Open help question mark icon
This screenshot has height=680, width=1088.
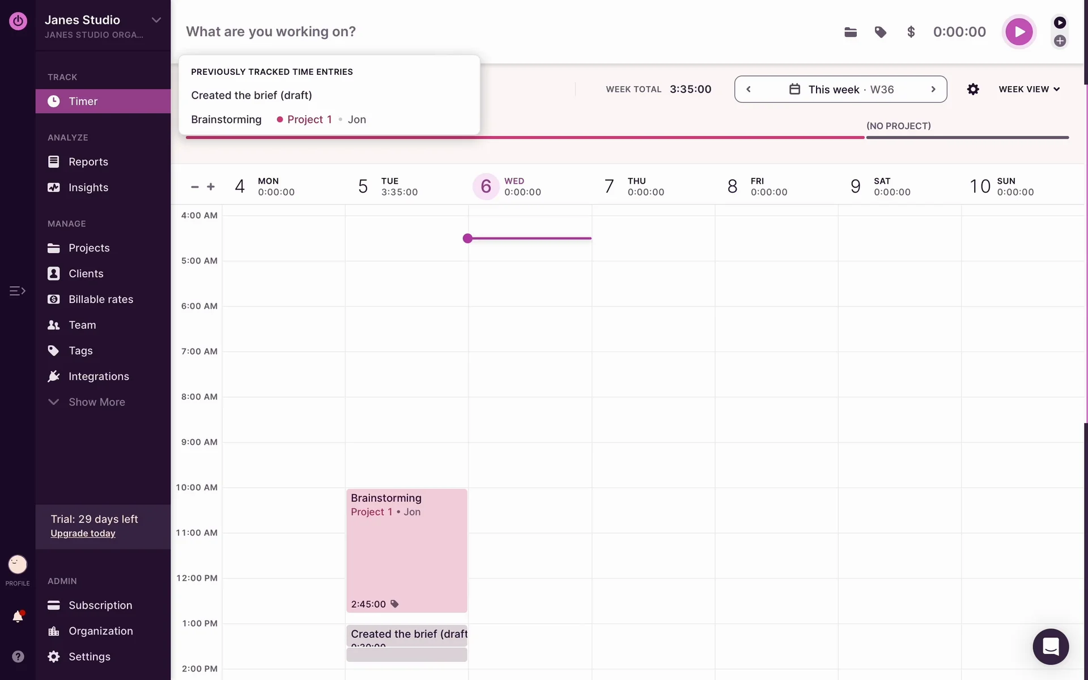[x=18, y=656]
